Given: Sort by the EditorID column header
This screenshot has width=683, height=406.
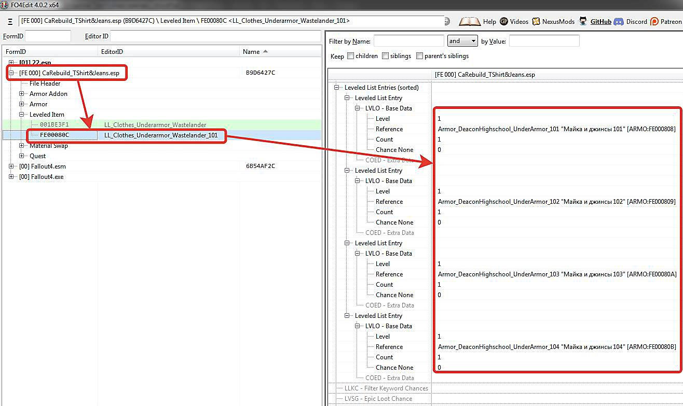Looking at the screenshot, I should (x=112, y=52).
